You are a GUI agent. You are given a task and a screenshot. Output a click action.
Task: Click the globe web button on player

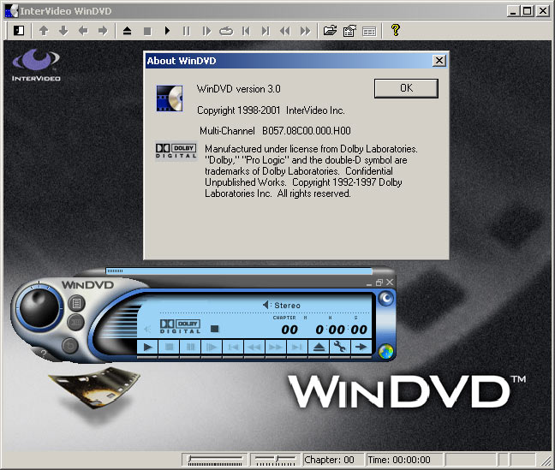[385, 352]
